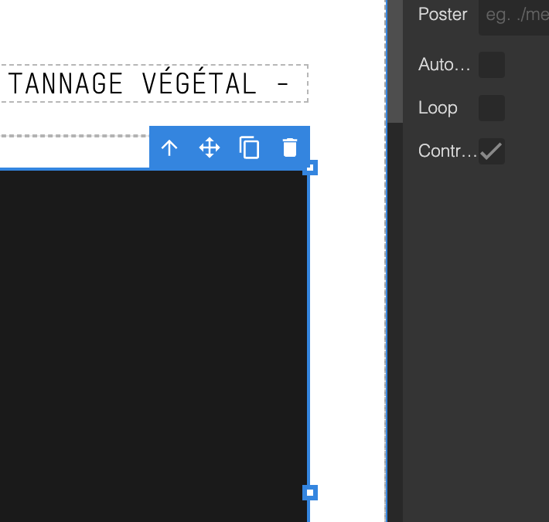Select parent element with the up arrow icon
Viewport: 549px width, 522px height.
coord(169,148)
